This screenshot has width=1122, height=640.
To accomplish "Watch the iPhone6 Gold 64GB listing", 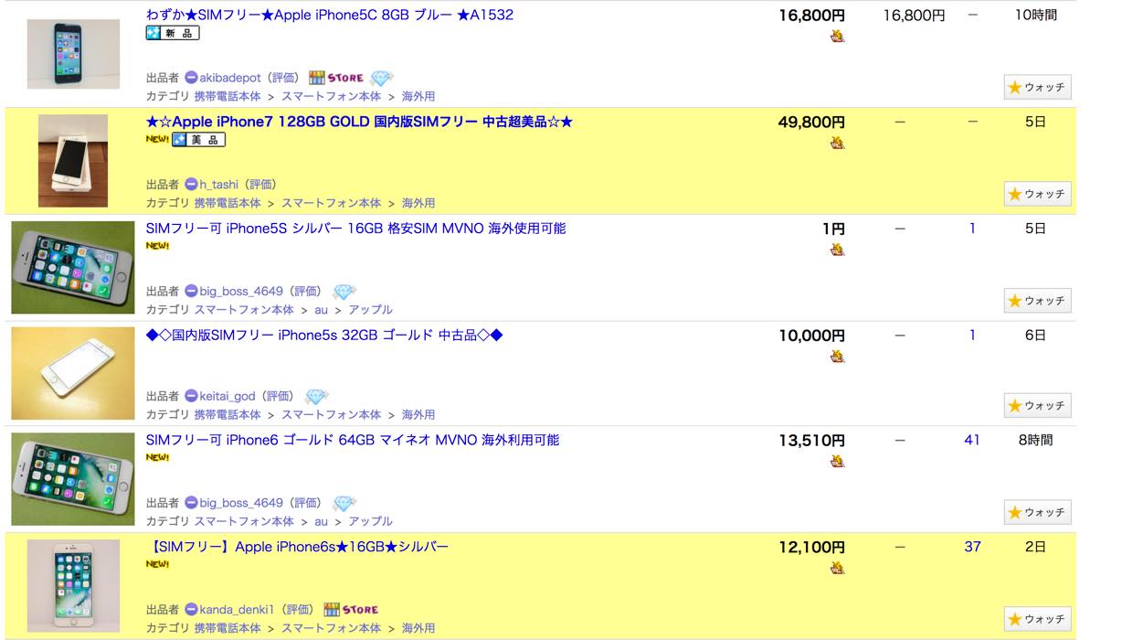I will click(x=1037, y=512).
